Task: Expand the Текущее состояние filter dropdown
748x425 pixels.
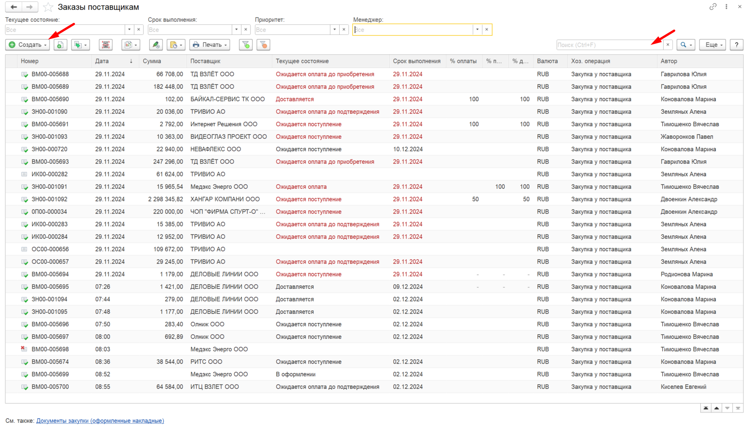Action: point(129,29)
